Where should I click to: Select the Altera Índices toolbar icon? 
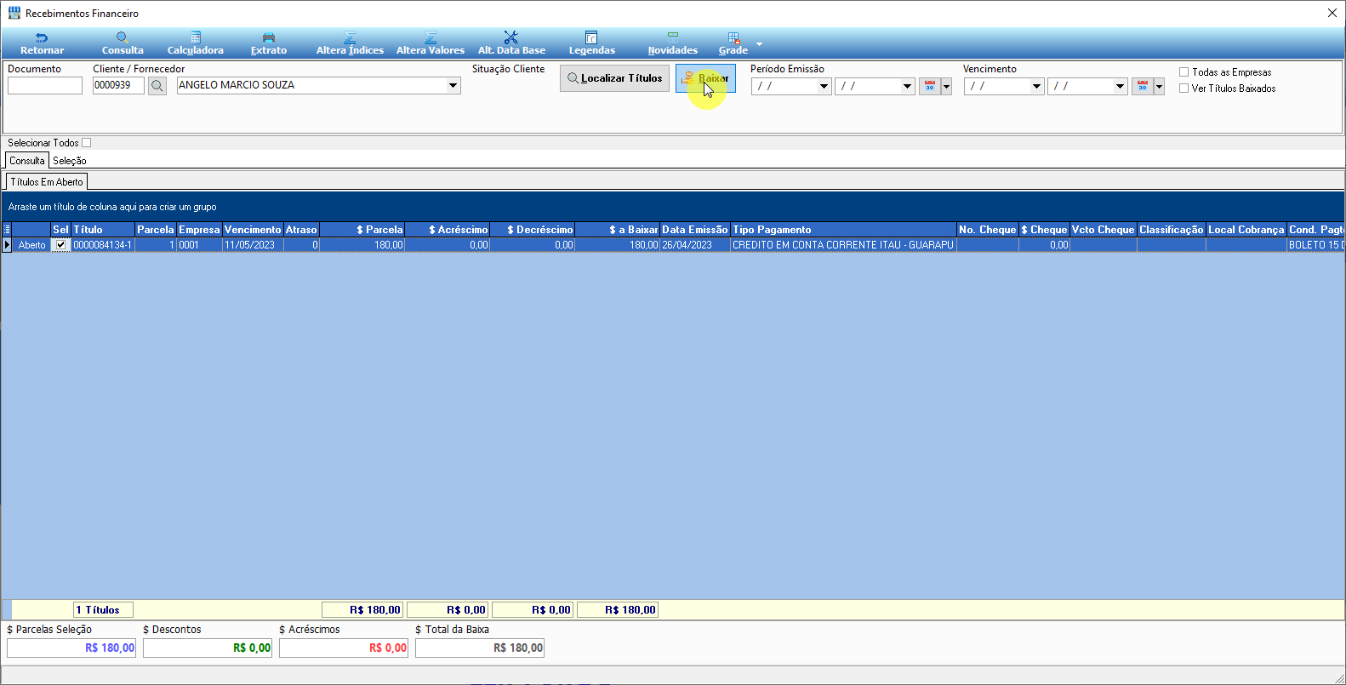[x=350, y=37]
